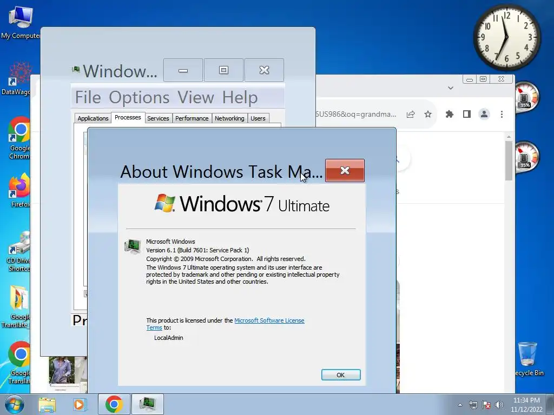554x415 pixels.
Task: Open the CD Drive Shortcut desktop icon
Action: [x=18, y=251]
